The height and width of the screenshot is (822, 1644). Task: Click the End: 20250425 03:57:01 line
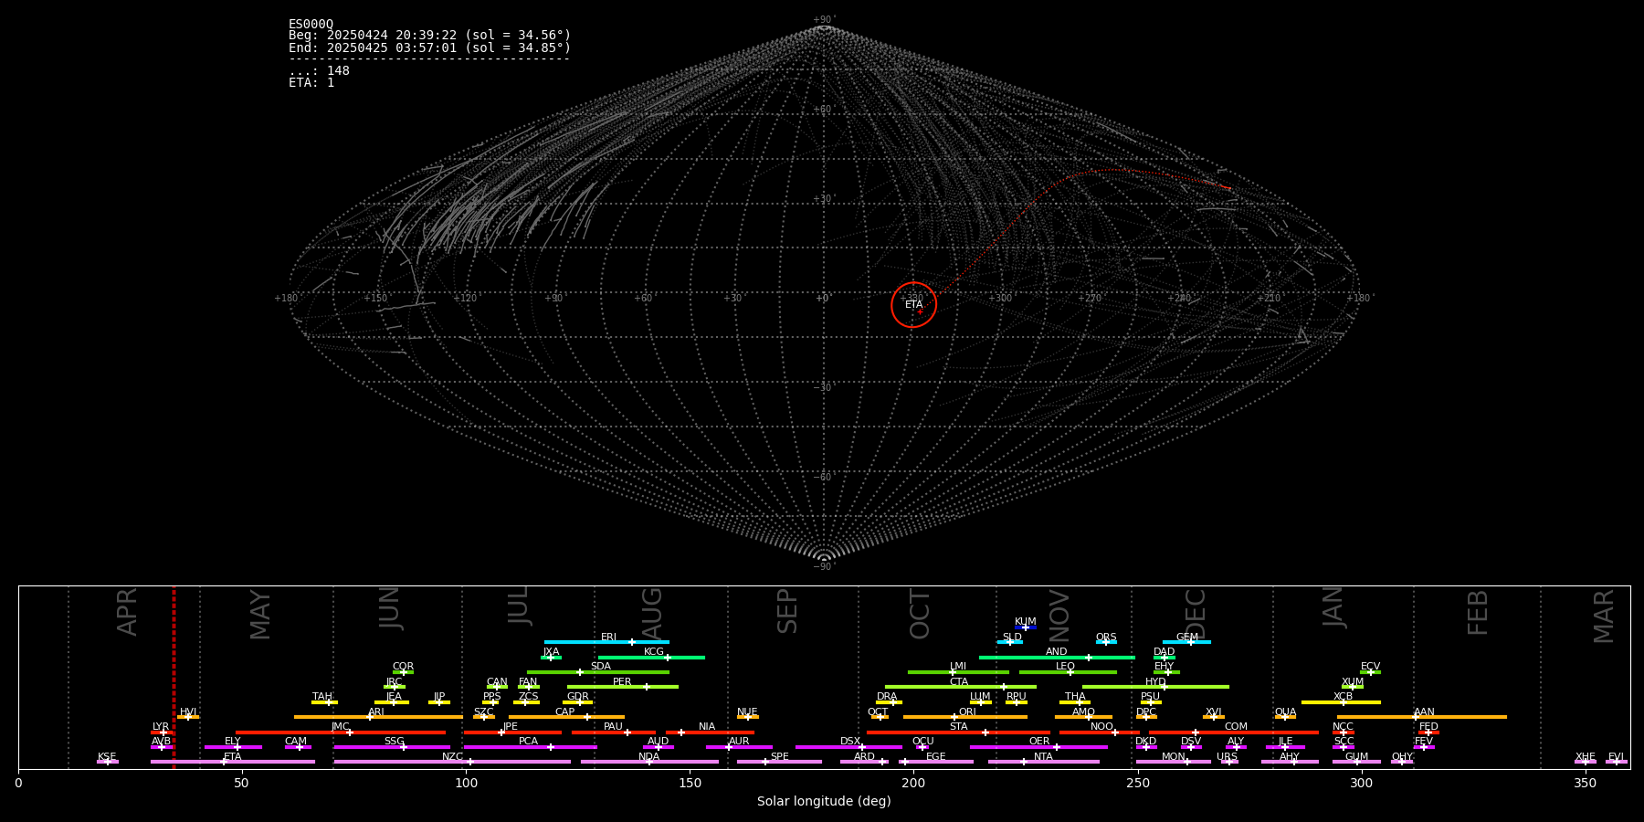click(x=429, y=47)
